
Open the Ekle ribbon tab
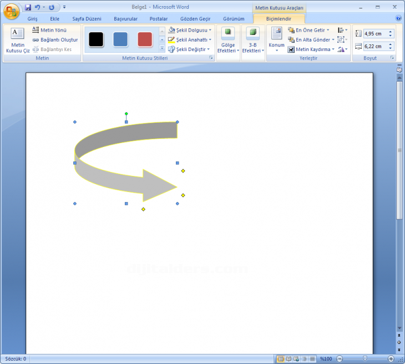[54, 19]
